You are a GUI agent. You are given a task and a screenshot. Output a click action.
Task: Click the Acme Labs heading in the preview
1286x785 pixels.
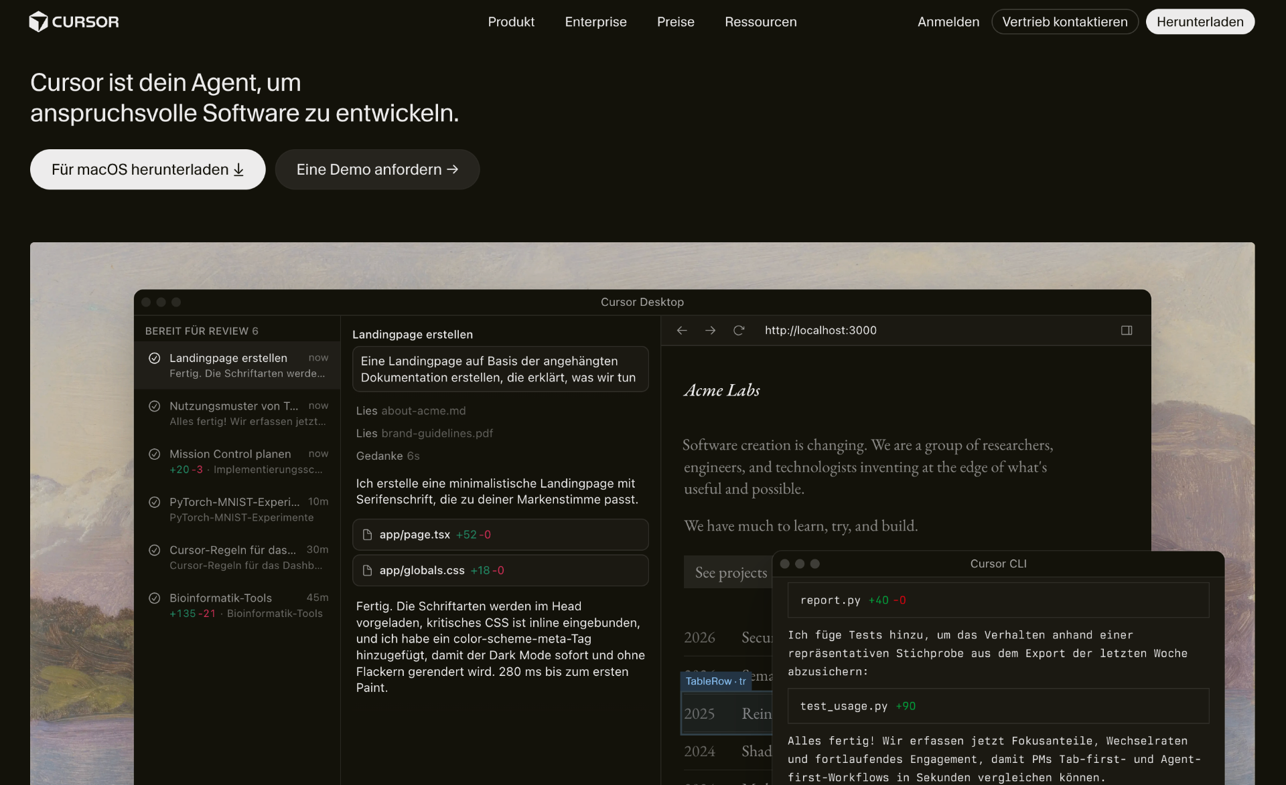[x=722, y=390]
